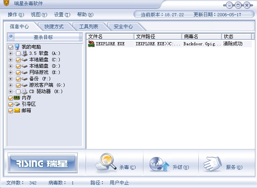Viewport: 257px width, 188px height.
Task: Click the 服务(O) service button label
Action: (234, 167)
